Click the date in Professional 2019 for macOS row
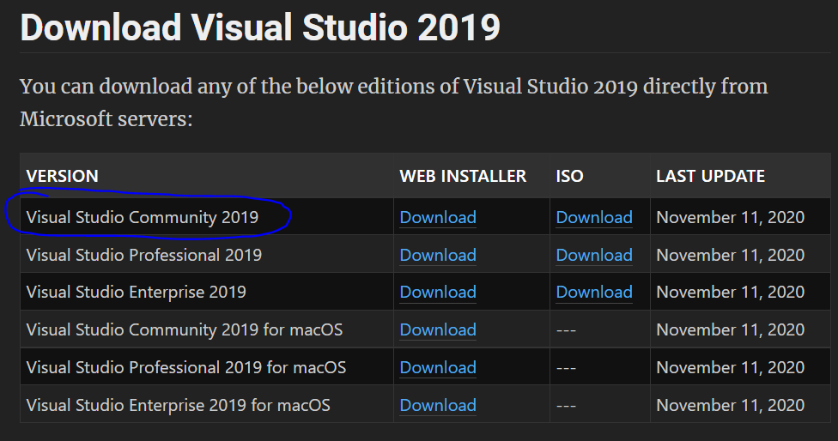Screen dimensions: 838x441 [730, 367]
